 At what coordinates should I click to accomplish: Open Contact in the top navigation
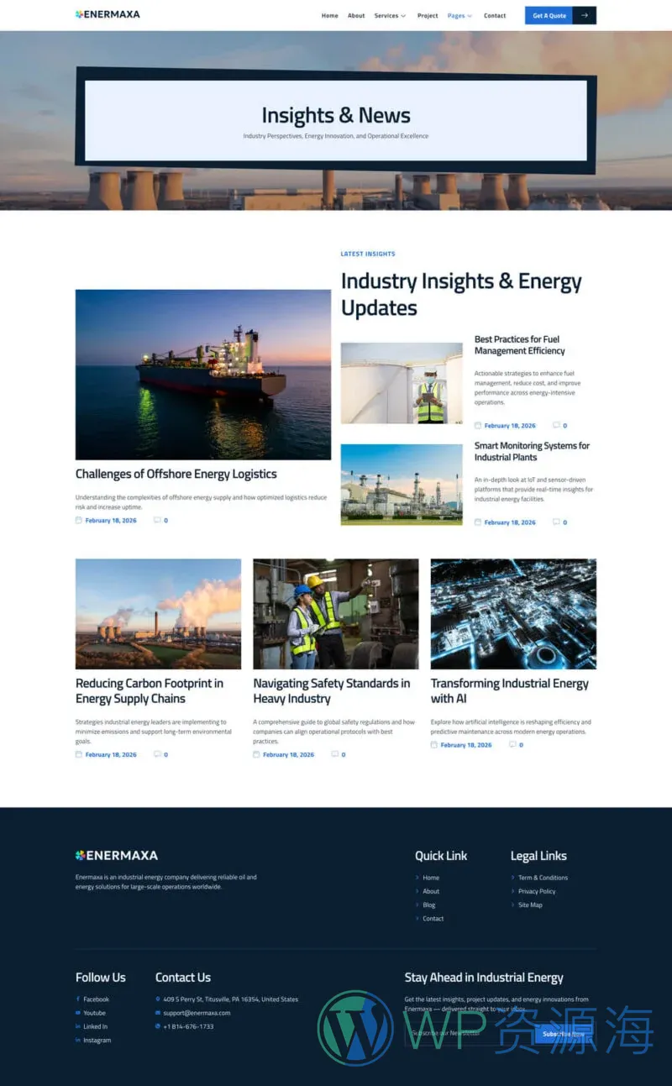495,15
